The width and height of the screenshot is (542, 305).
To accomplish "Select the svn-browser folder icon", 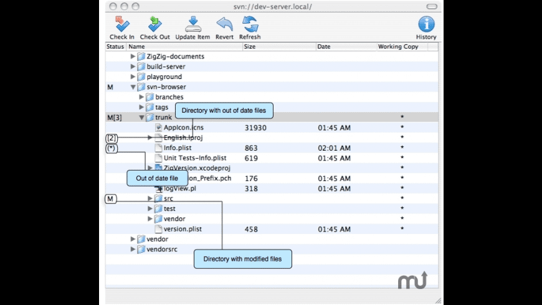I will (x=141, y=87).
